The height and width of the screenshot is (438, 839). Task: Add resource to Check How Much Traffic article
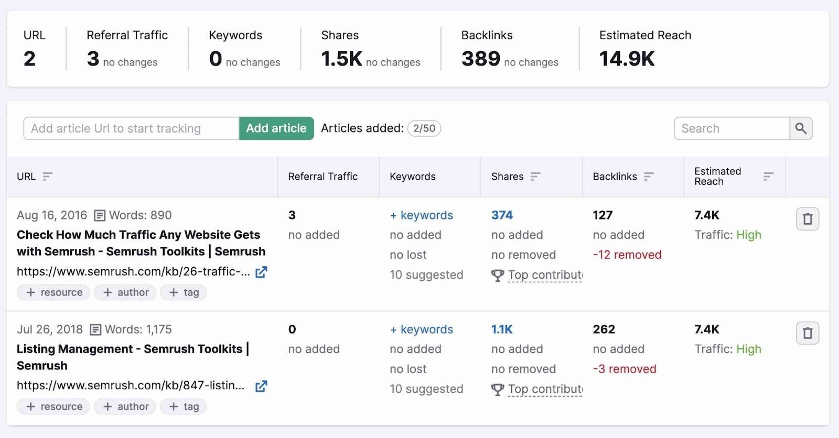point(53,292)
